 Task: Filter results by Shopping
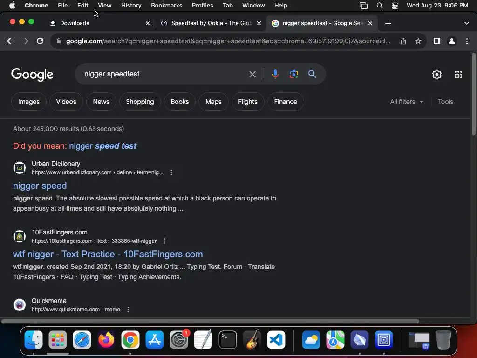pyautogui.click(x=140, y=102)
